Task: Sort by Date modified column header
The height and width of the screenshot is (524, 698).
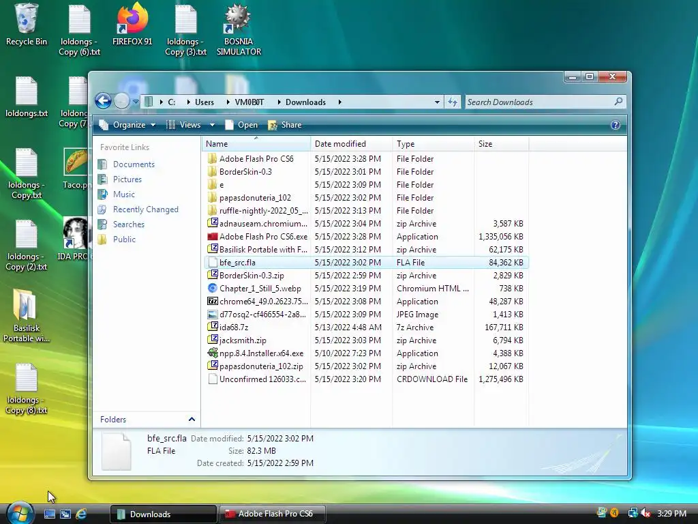Action: (351, 144)
